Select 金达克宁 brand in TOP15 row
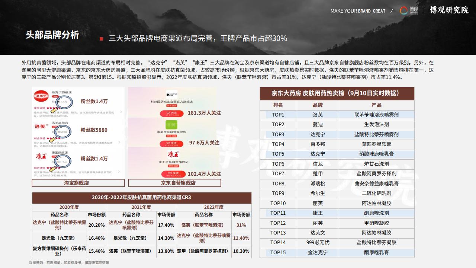 click(318, 252)
